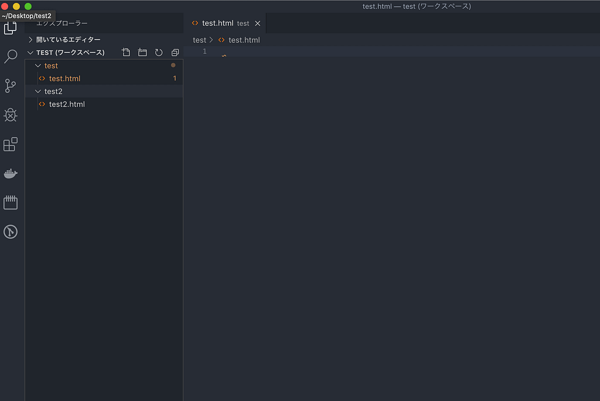The height and width of the screenshot is (401, 600).
Task: Open the Source Control view icon
Action: point(11,85)
